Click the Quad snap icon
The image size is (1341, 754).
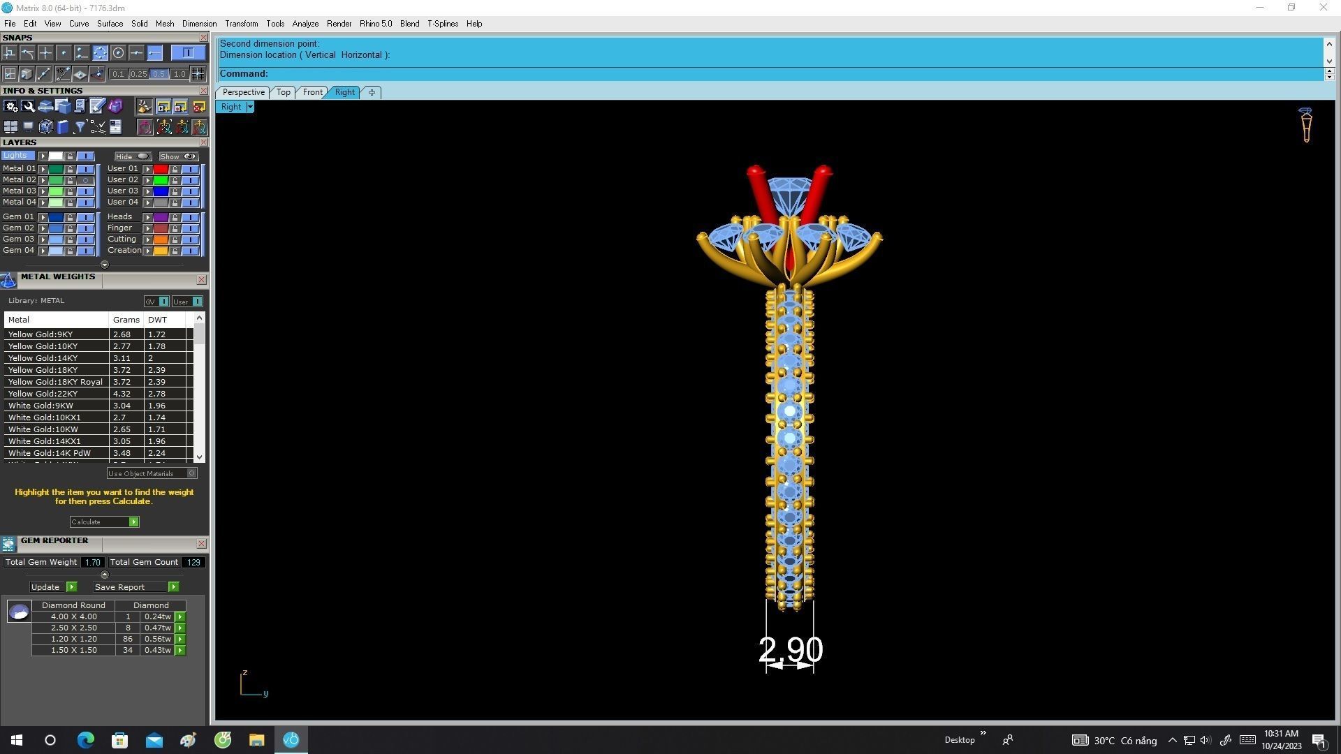click(x=100, y=53)
